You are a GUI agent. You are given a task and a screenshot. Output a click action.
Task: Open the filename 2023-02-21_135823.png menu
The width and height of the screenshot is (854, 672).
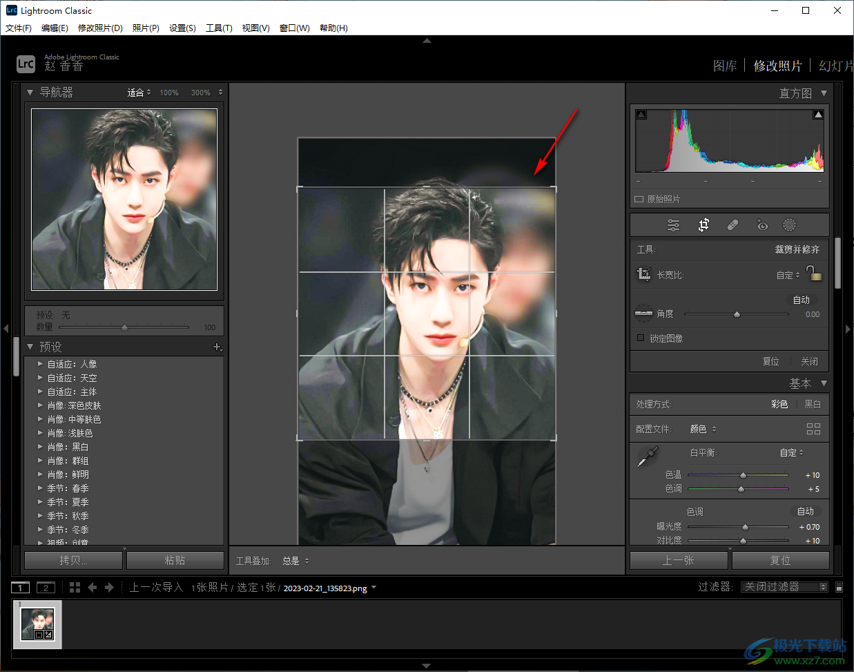[330, 588]
